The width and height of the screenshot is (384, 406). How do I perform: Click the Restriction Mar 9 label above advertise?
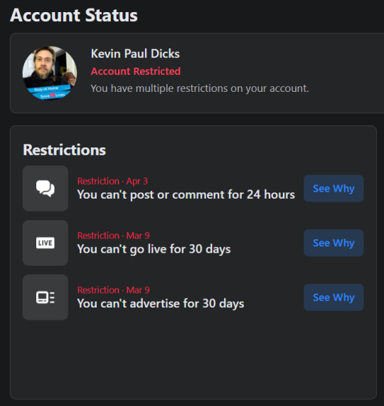114,290
